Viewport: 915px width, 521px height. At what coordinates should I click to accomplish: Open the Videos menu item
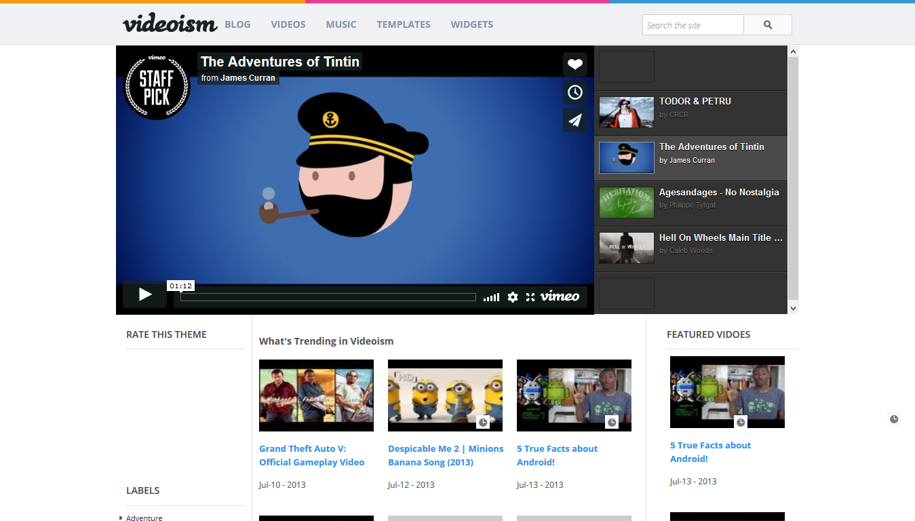click(288, 24)
